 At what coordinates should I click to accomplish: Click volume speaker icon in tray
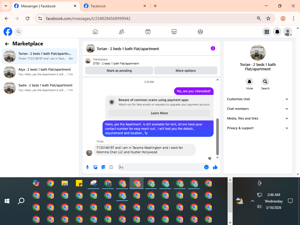coord(259,207)
